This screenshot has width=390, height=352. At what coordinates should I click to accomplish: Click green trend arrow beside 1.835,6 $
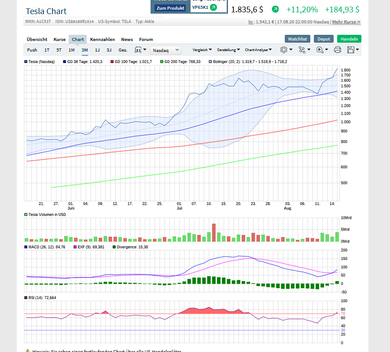tap(275, 9)
